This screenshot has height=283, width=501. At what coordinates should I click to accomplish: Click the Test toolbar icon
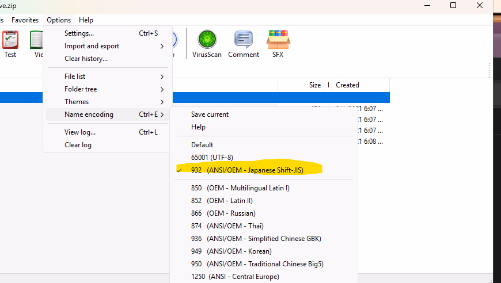(x=10, y=44)
